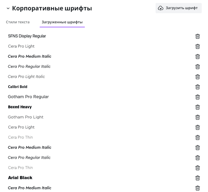This screenshot has height=192, width=208.
Task: Delete the SFNS Display Regular font
Action: point(198,36)
